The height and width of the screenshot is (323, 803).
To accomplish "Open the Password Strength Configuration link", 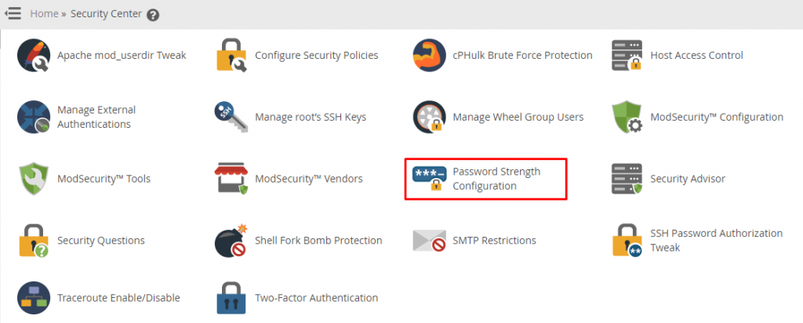I will pyautogui.click(x=496, y=179).
